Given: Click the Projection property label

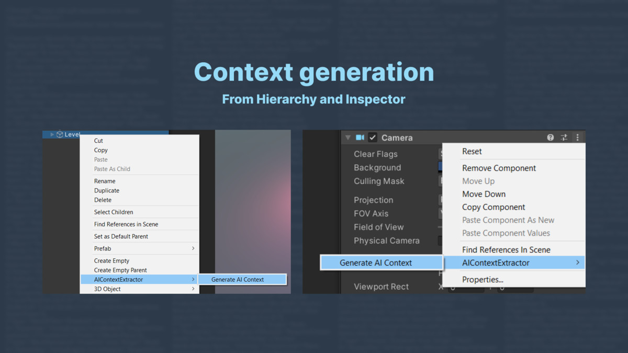Looking at the screenshot, I should (x=373, y=200).
